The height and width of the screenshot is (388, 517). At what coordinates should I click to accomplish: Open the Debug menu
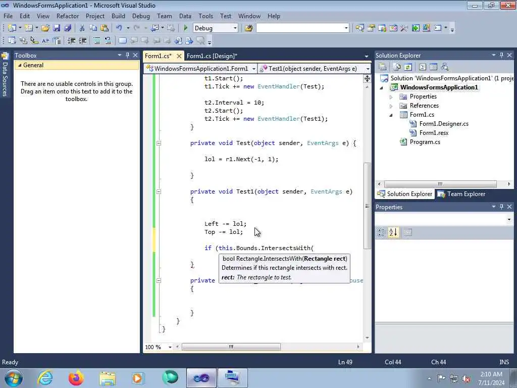point(141,16)
